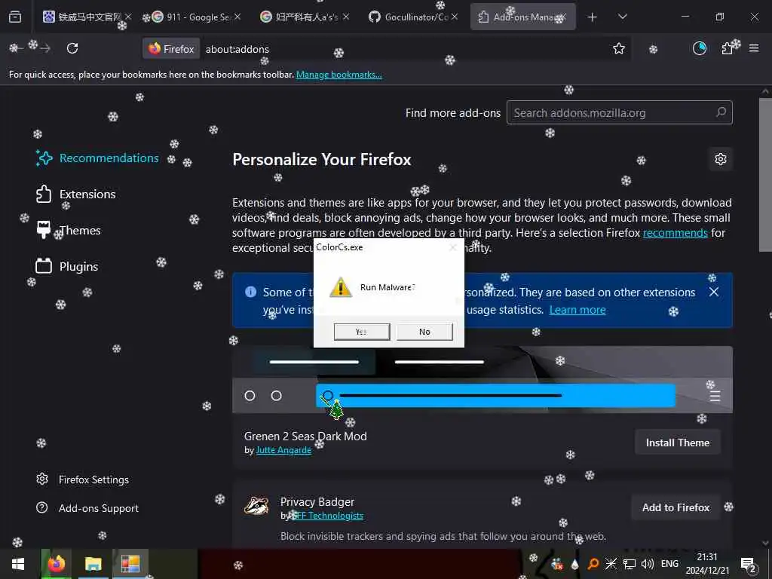Open the Plugins category in the sidebar
Image resolution: width=772 pixels, height=579 pixels.
tap(67, 266)
